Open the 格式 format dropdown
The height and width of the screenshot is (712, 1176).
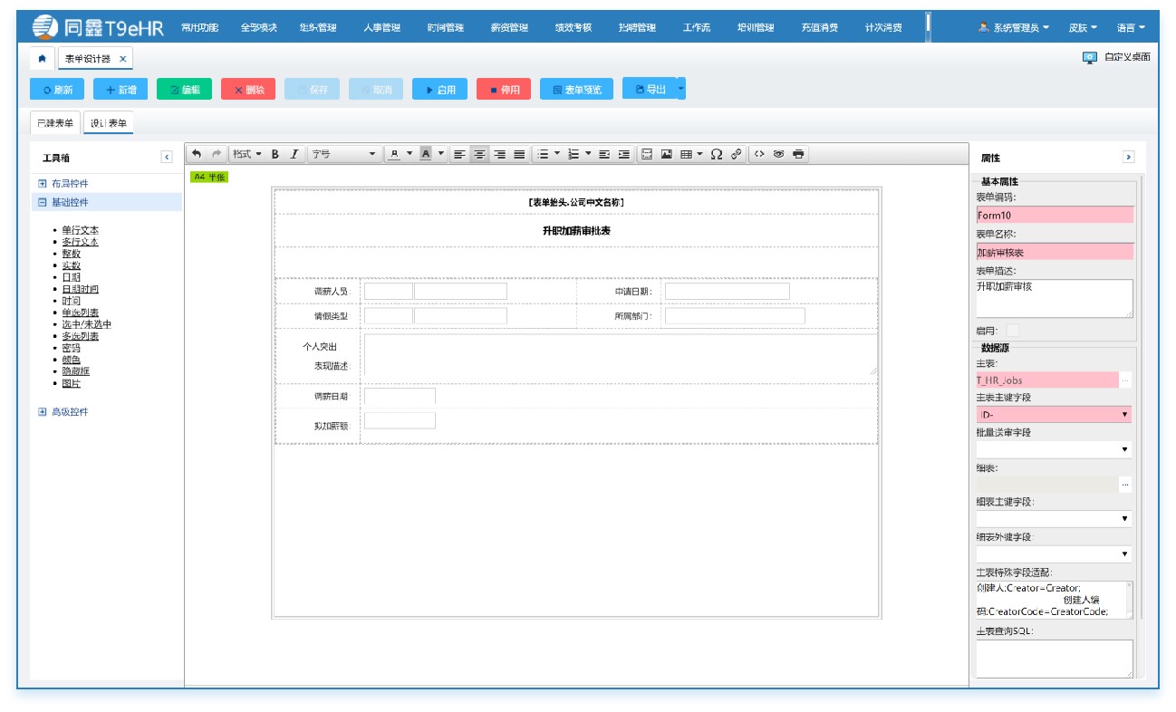tap(246, 154)
